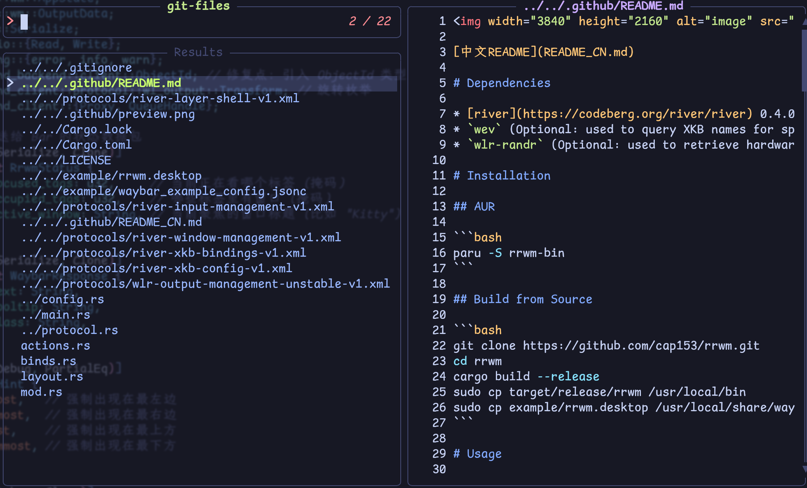
Task: Click the rrwm.git GitHub clone URL
Action: coord(641,345)
